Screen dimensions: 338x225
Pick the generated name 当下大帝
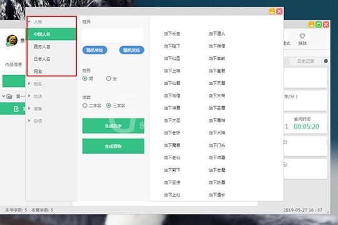(x=217, y=96)
